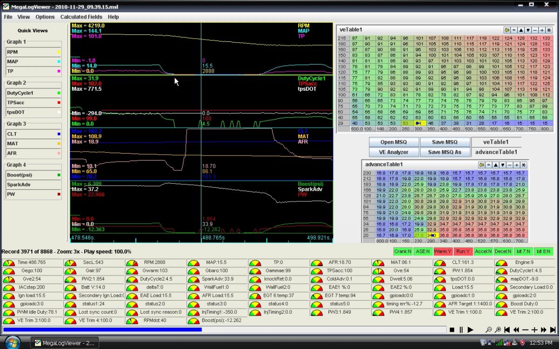
Task: Click the multiply icon on advanceTable1 toolbar
Action: point(524,165)
